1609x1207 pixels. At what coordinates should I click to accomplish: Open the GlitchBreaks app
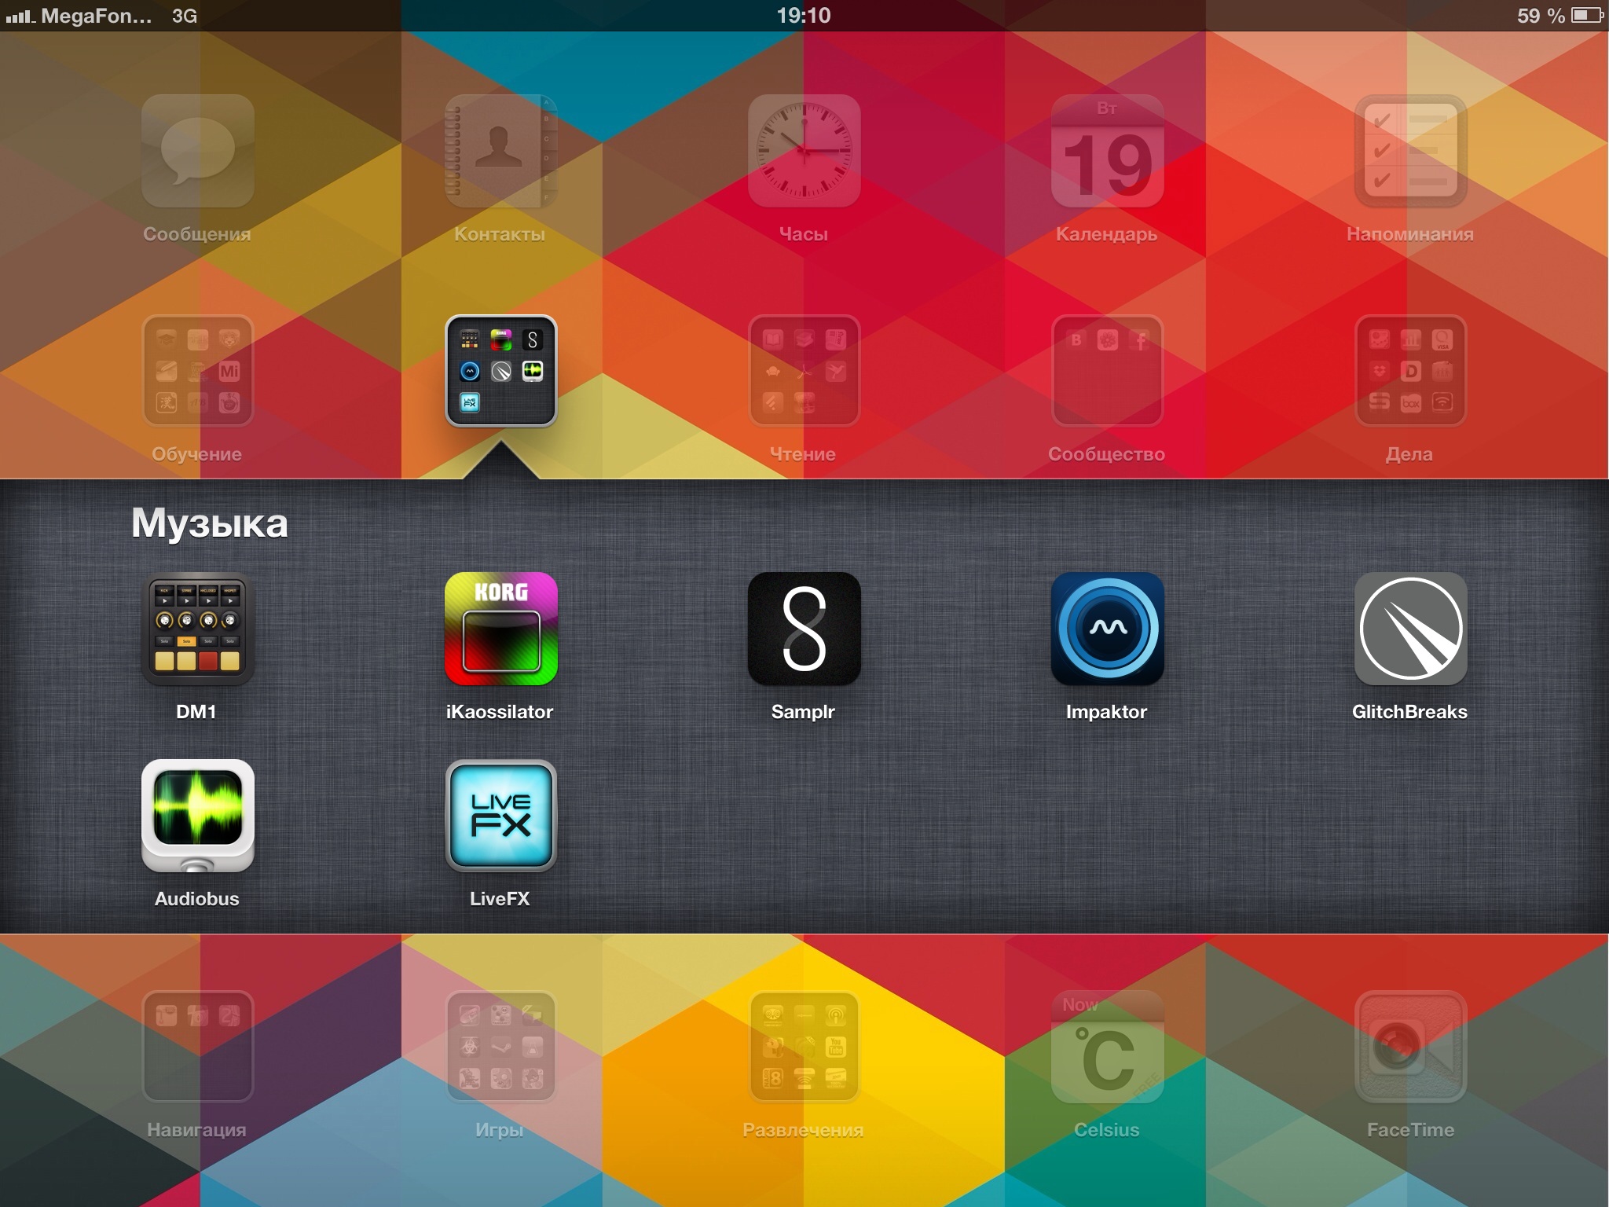pos(1410,629)
